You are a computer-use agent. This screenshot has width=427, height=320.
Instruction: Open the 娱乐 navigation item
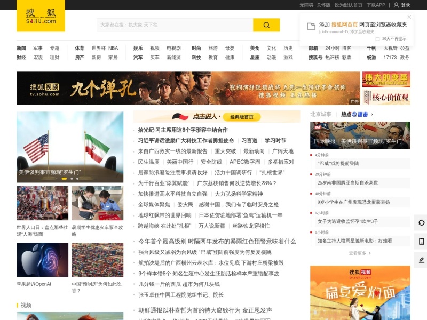[138, 48]
